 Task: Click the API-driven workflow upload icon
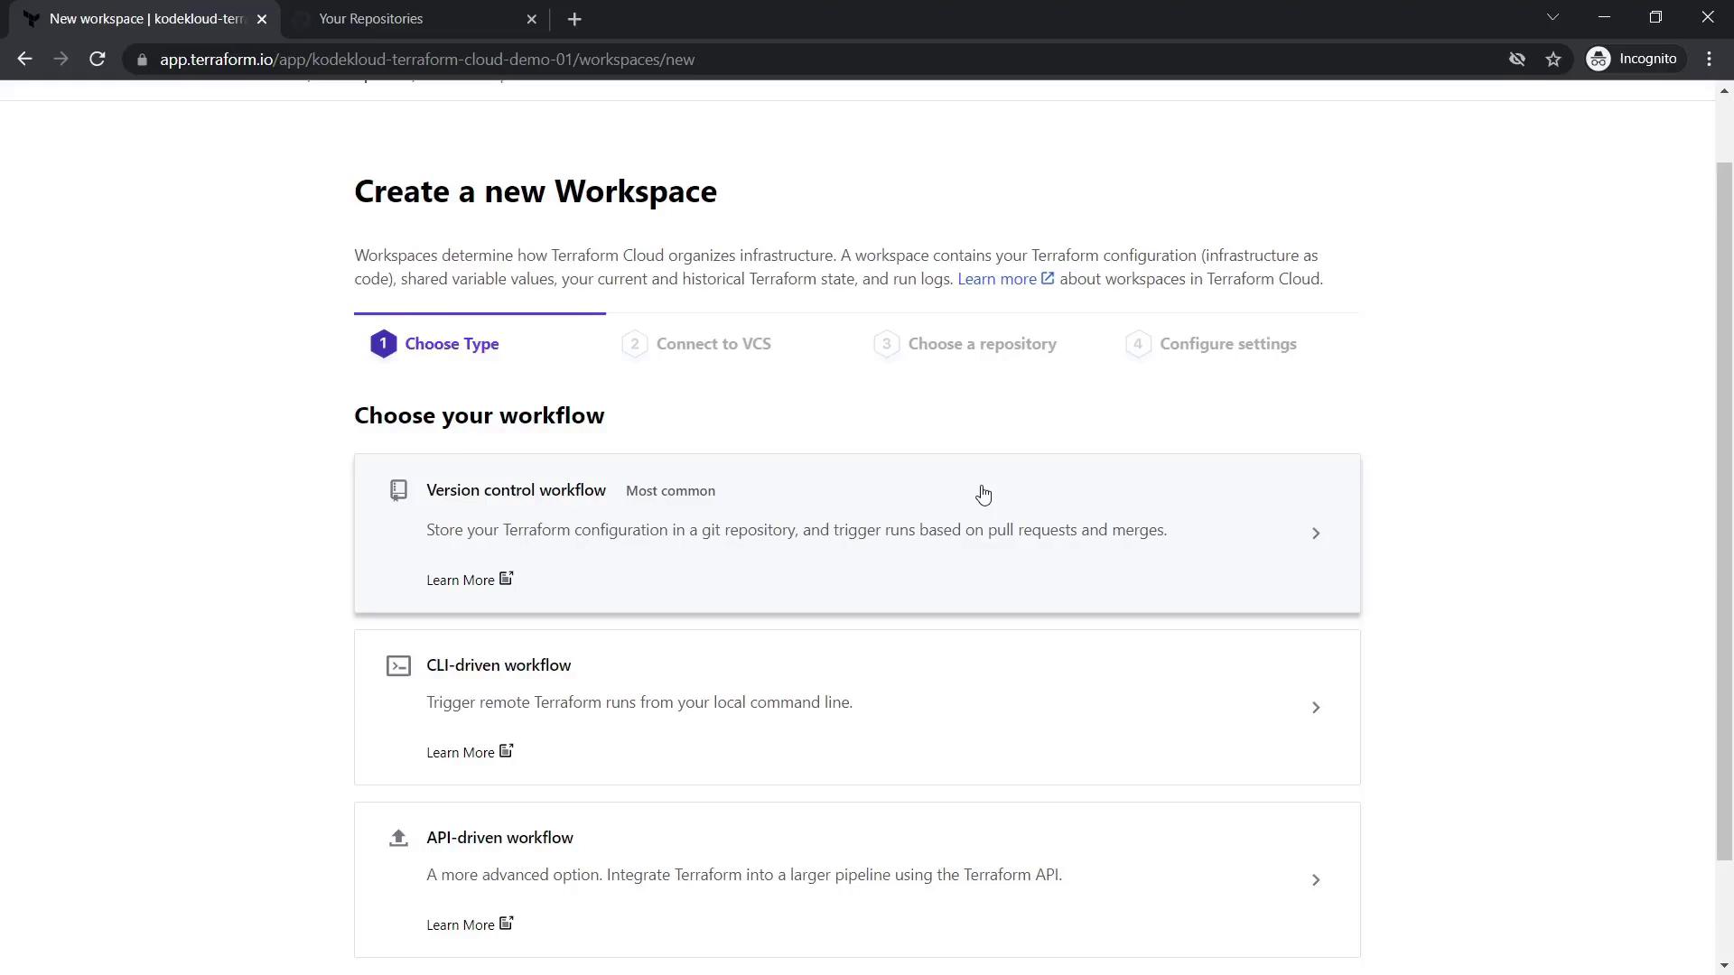coord(398,839)
